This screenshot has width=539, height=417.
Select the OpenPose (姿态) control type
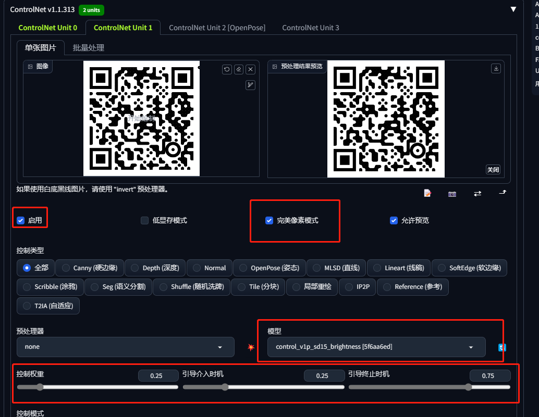[269, 268]
